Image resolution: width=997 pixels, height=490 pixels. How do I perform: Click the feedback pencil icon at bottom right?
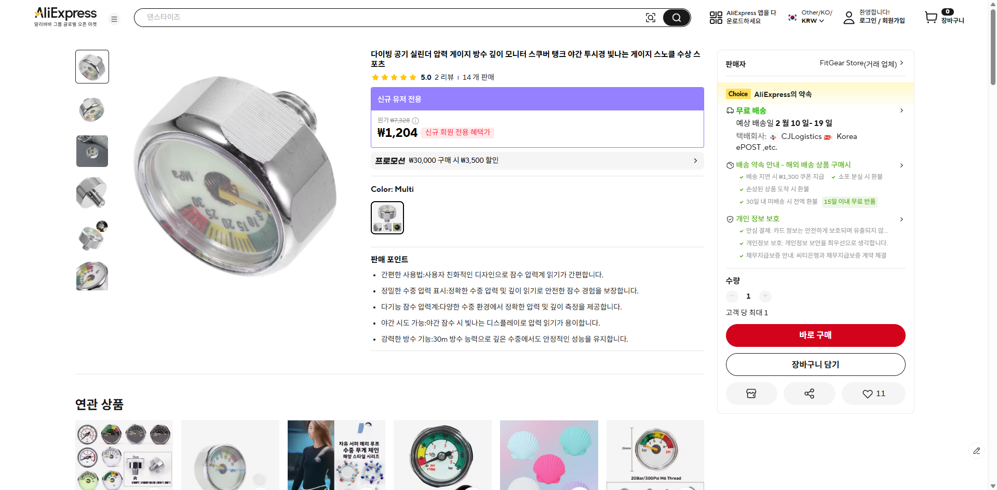[x=977, y=451]
